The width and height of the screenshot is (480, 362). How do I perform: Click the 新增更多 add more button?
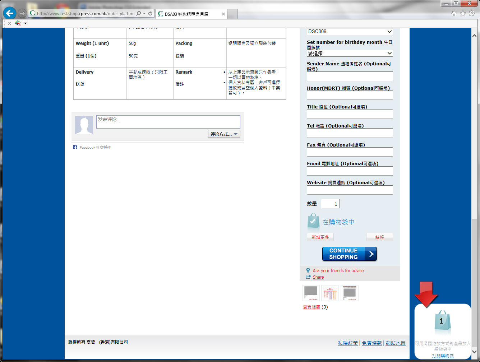[x=320, y=237]
